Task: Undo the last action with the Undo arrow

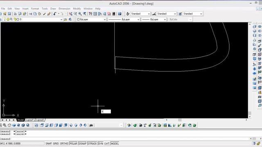Action: pyautogui.click(x=55, y=13)
